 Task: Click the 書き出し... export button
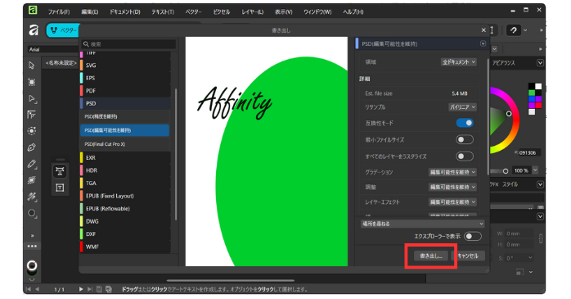click(431, 256)
